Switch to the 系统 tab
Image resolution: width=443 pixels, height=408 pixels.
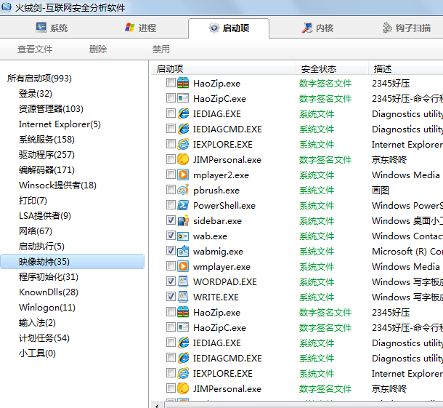click(x=52, y=28)
